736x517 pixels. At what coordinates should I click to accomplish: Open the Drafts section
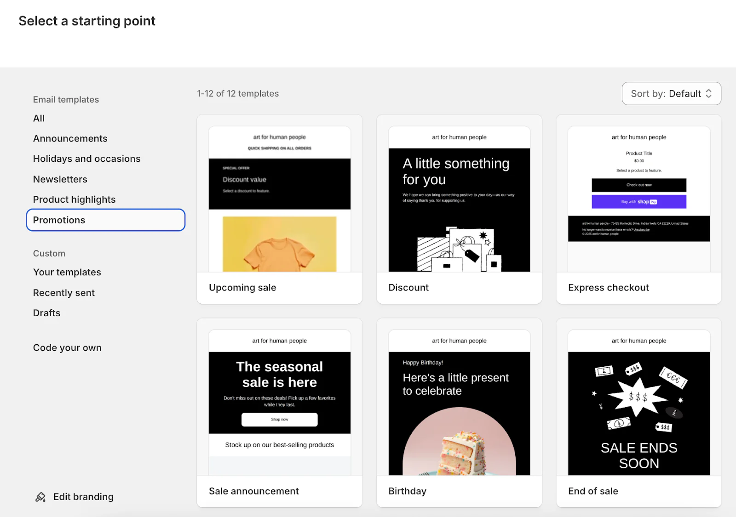[46, 312]
